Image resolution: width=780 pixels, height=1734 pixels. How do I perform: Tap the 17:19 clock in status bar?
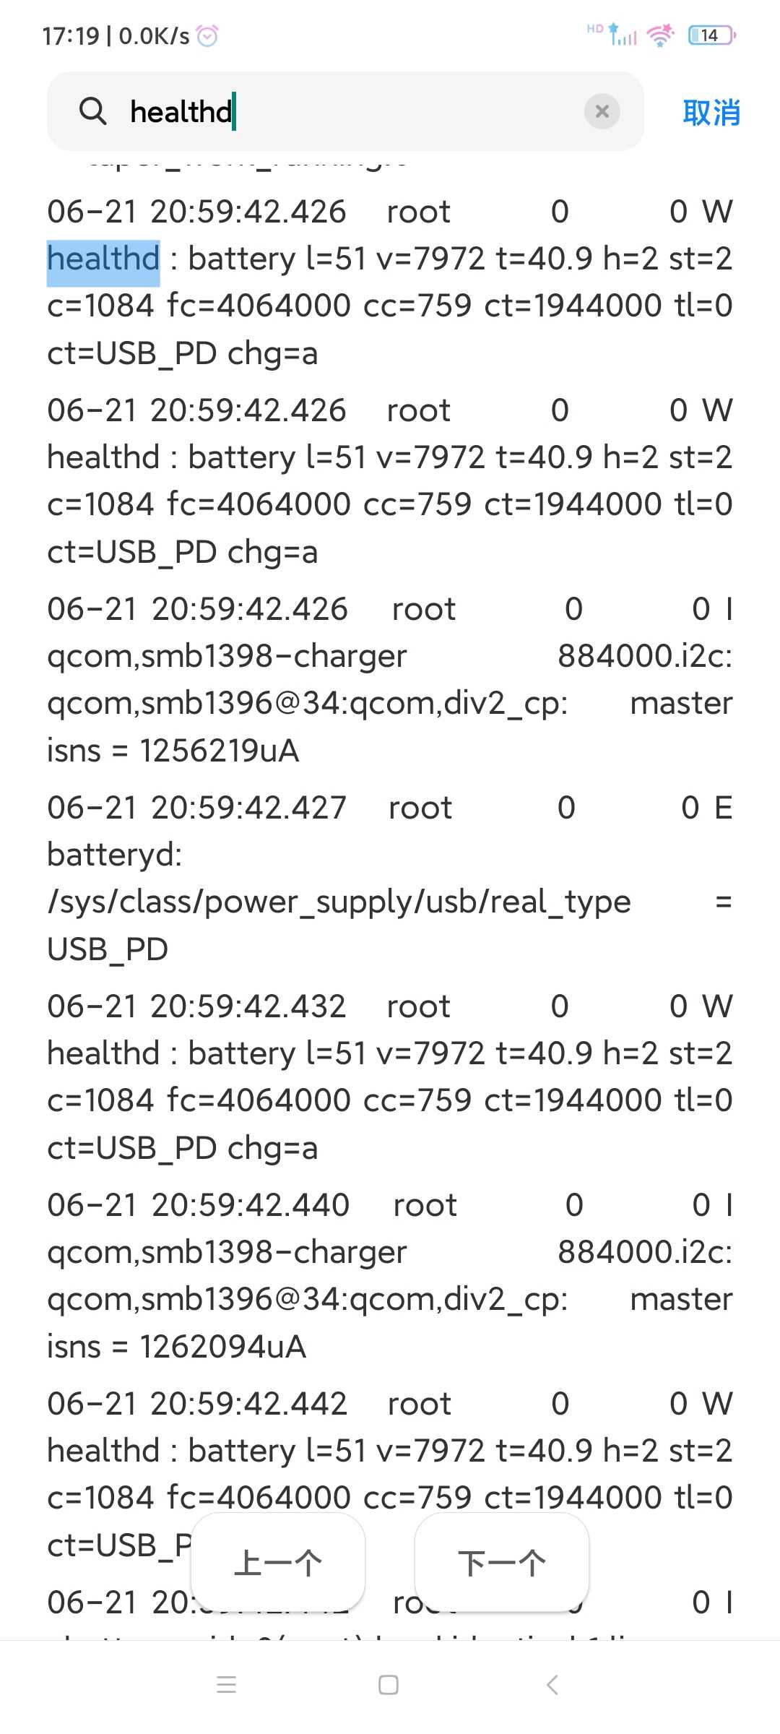[71, 35]
